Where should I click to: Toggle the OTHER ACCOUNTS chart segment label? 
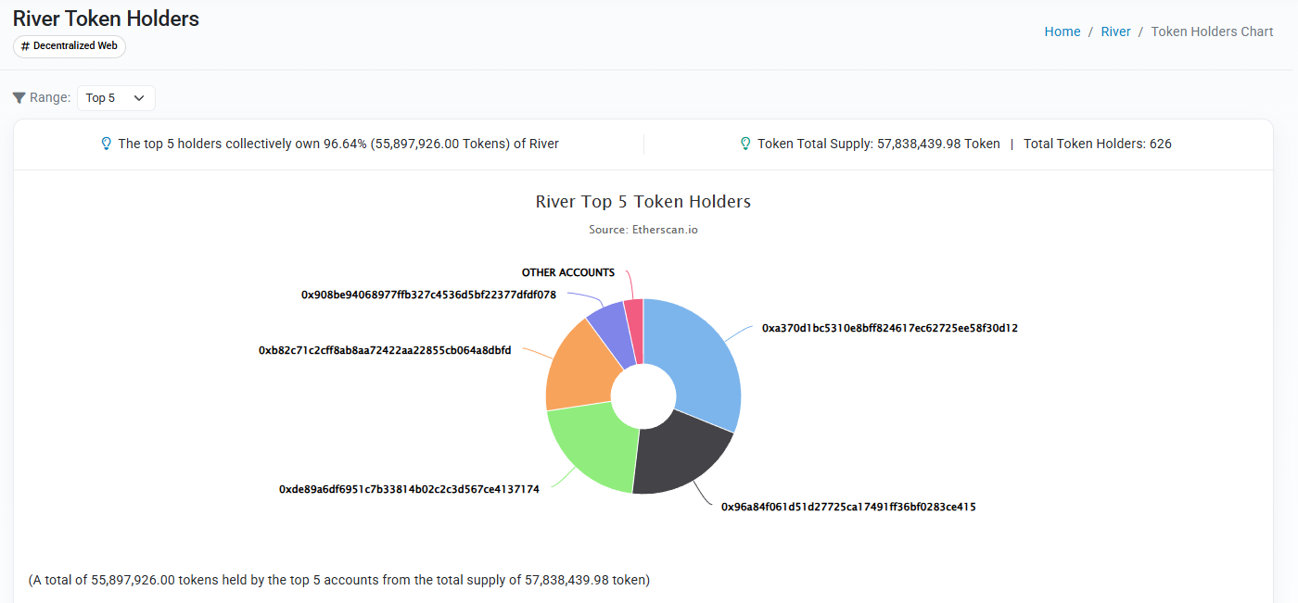pyautogui.click(x=568, y=272)
